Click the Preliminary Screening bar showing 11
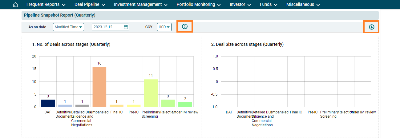 pos(151,93)
